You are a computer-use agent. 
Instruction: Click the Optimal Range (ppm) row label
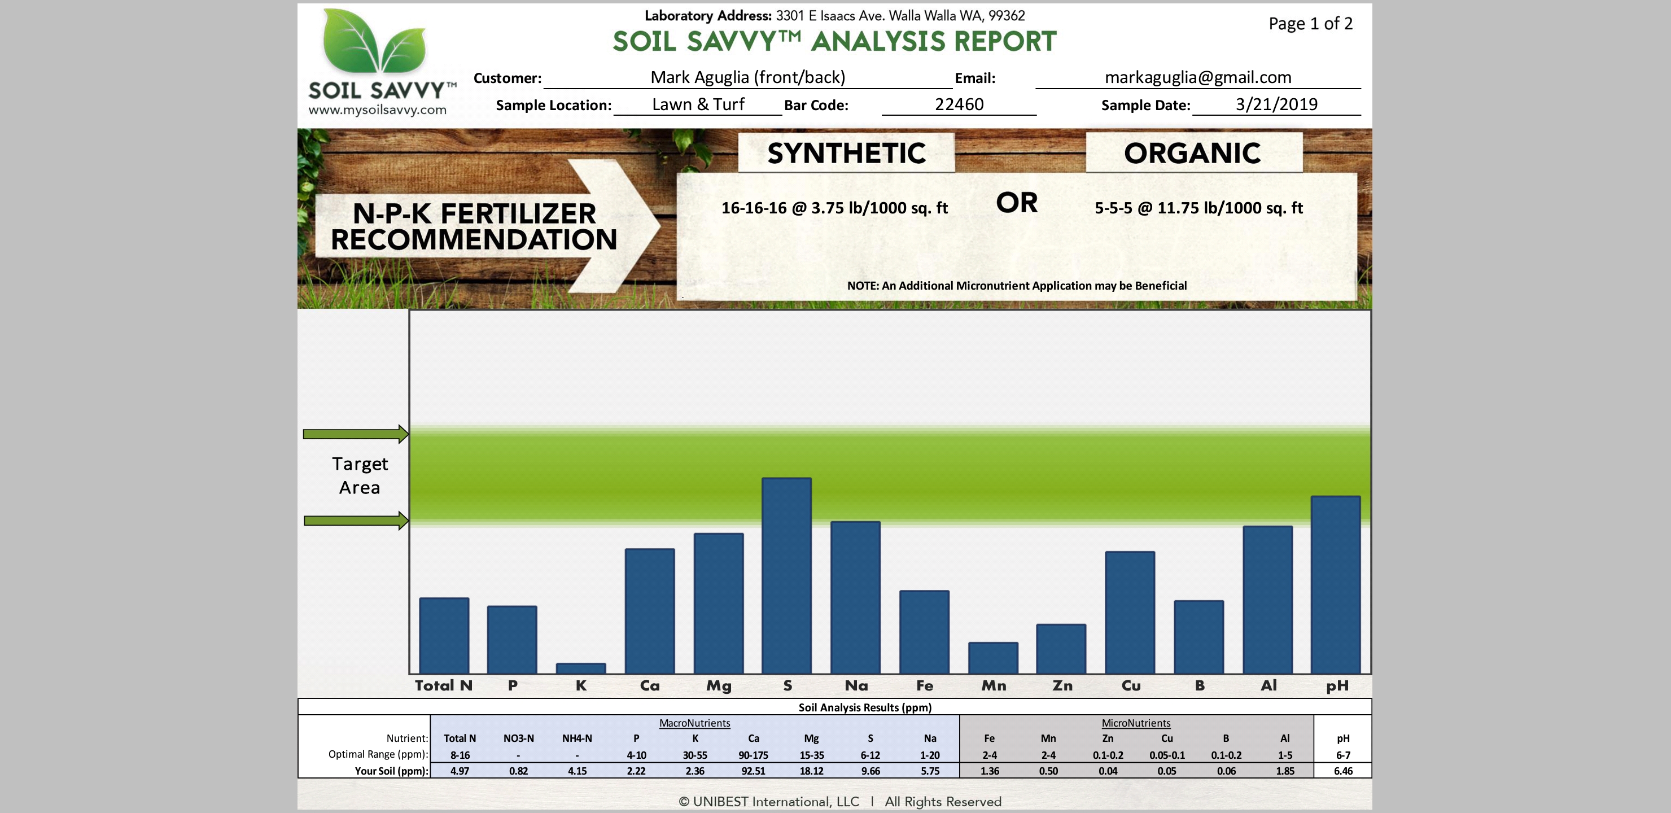click(x=378, y=754)
